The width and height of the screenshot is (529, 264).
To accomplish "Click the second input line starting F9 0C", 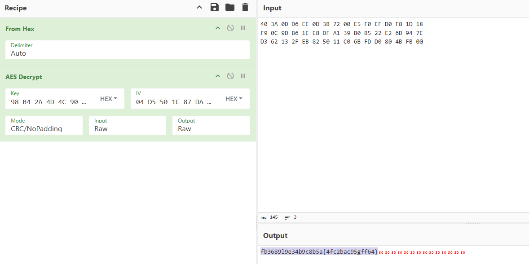I will tap(342, 33).
